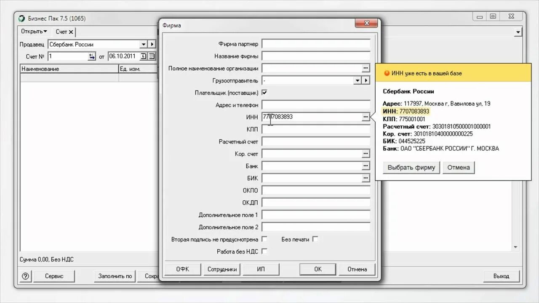Viewport: 539px width, 303px height.
Task: Click the ОФК button
Action: (182, 269)
